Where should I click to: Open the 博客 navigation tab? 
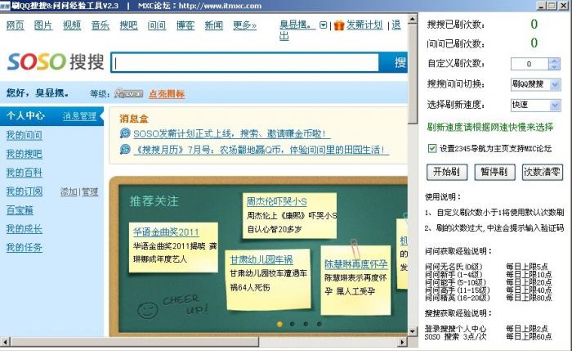pos(185,25)
